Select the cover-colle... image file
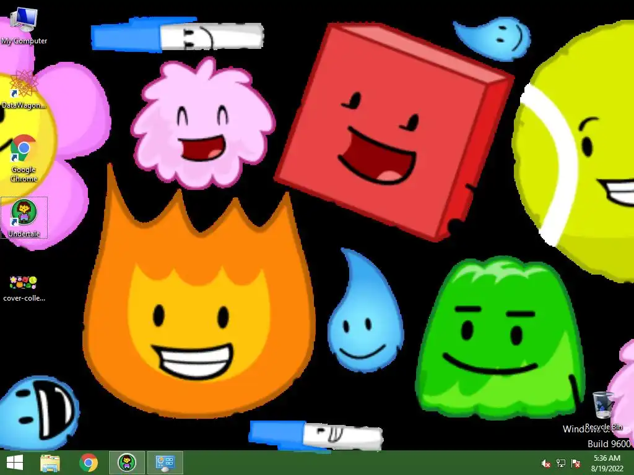 (x=24, y=289)
